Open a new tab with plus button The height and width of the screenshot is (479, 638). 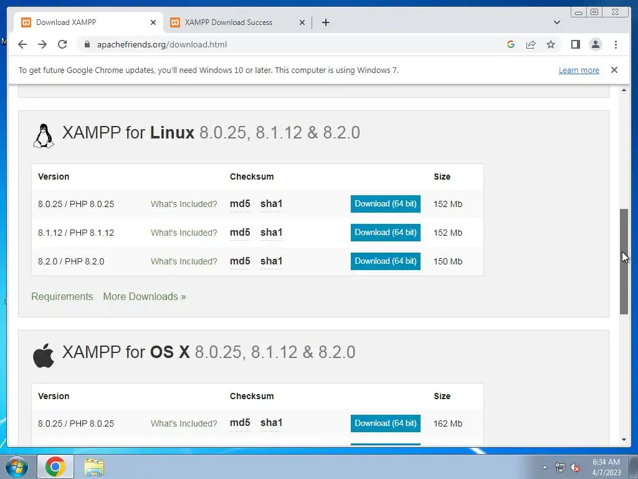click(325, 22)
